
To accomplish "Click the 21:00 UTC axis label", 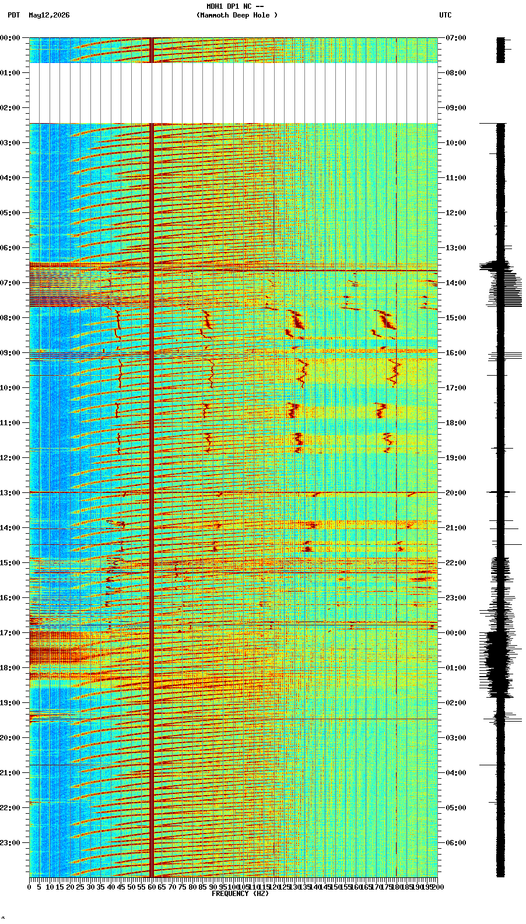I will (x=456, y=527).
